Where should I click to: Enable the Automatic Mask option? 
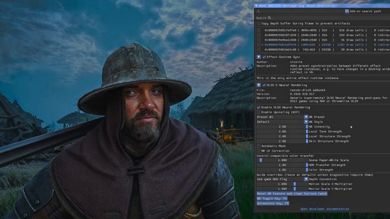(x=259, y=146)
